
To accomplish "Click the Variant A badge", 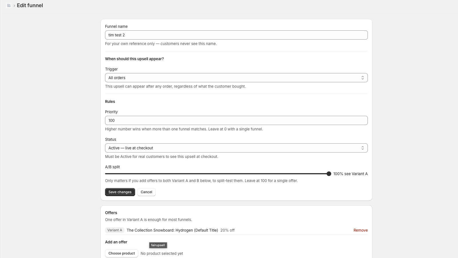I will point(114,230).
